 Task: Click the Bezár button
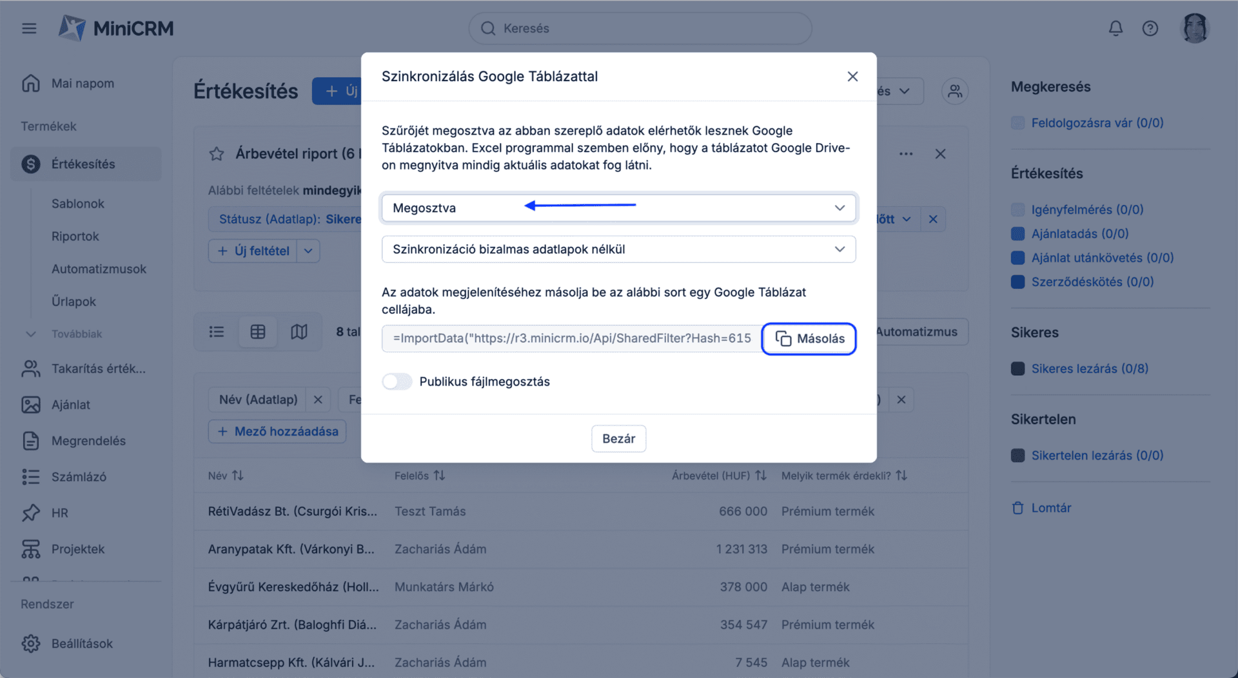[x=618, y=439]
